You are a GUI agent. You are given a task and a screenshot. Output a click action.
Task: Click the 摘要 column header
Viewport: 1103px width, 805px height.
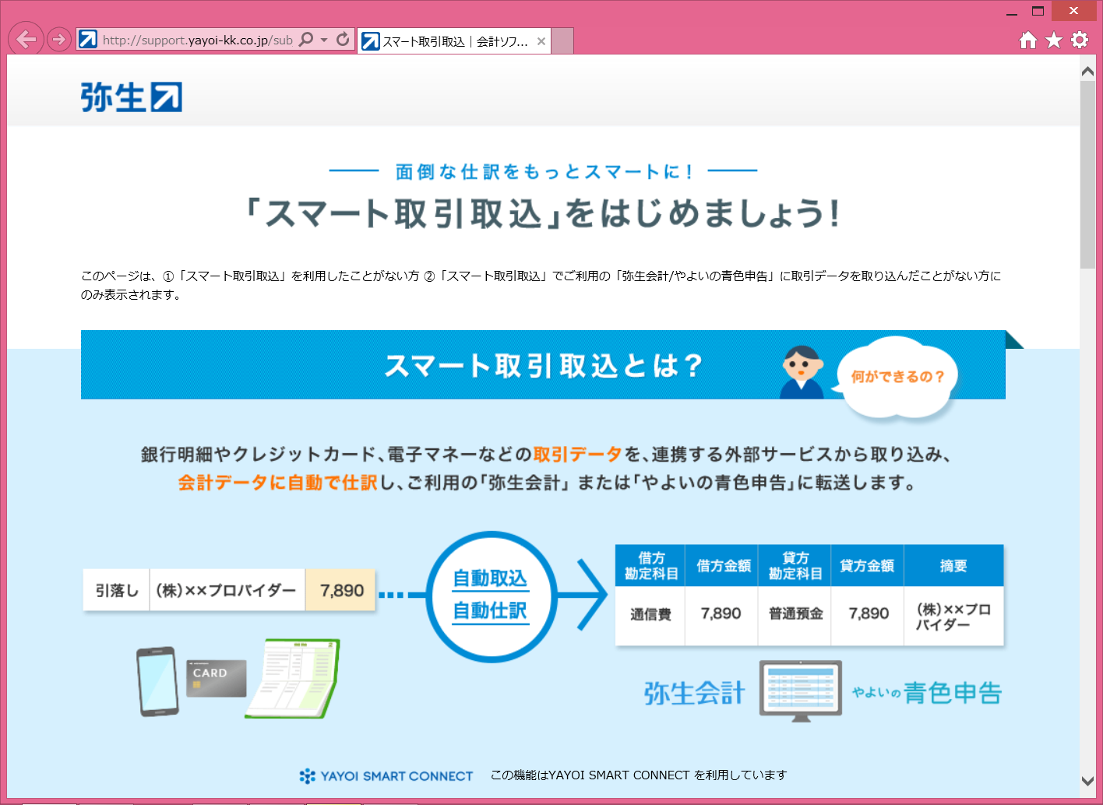click(x=953, y=566)
